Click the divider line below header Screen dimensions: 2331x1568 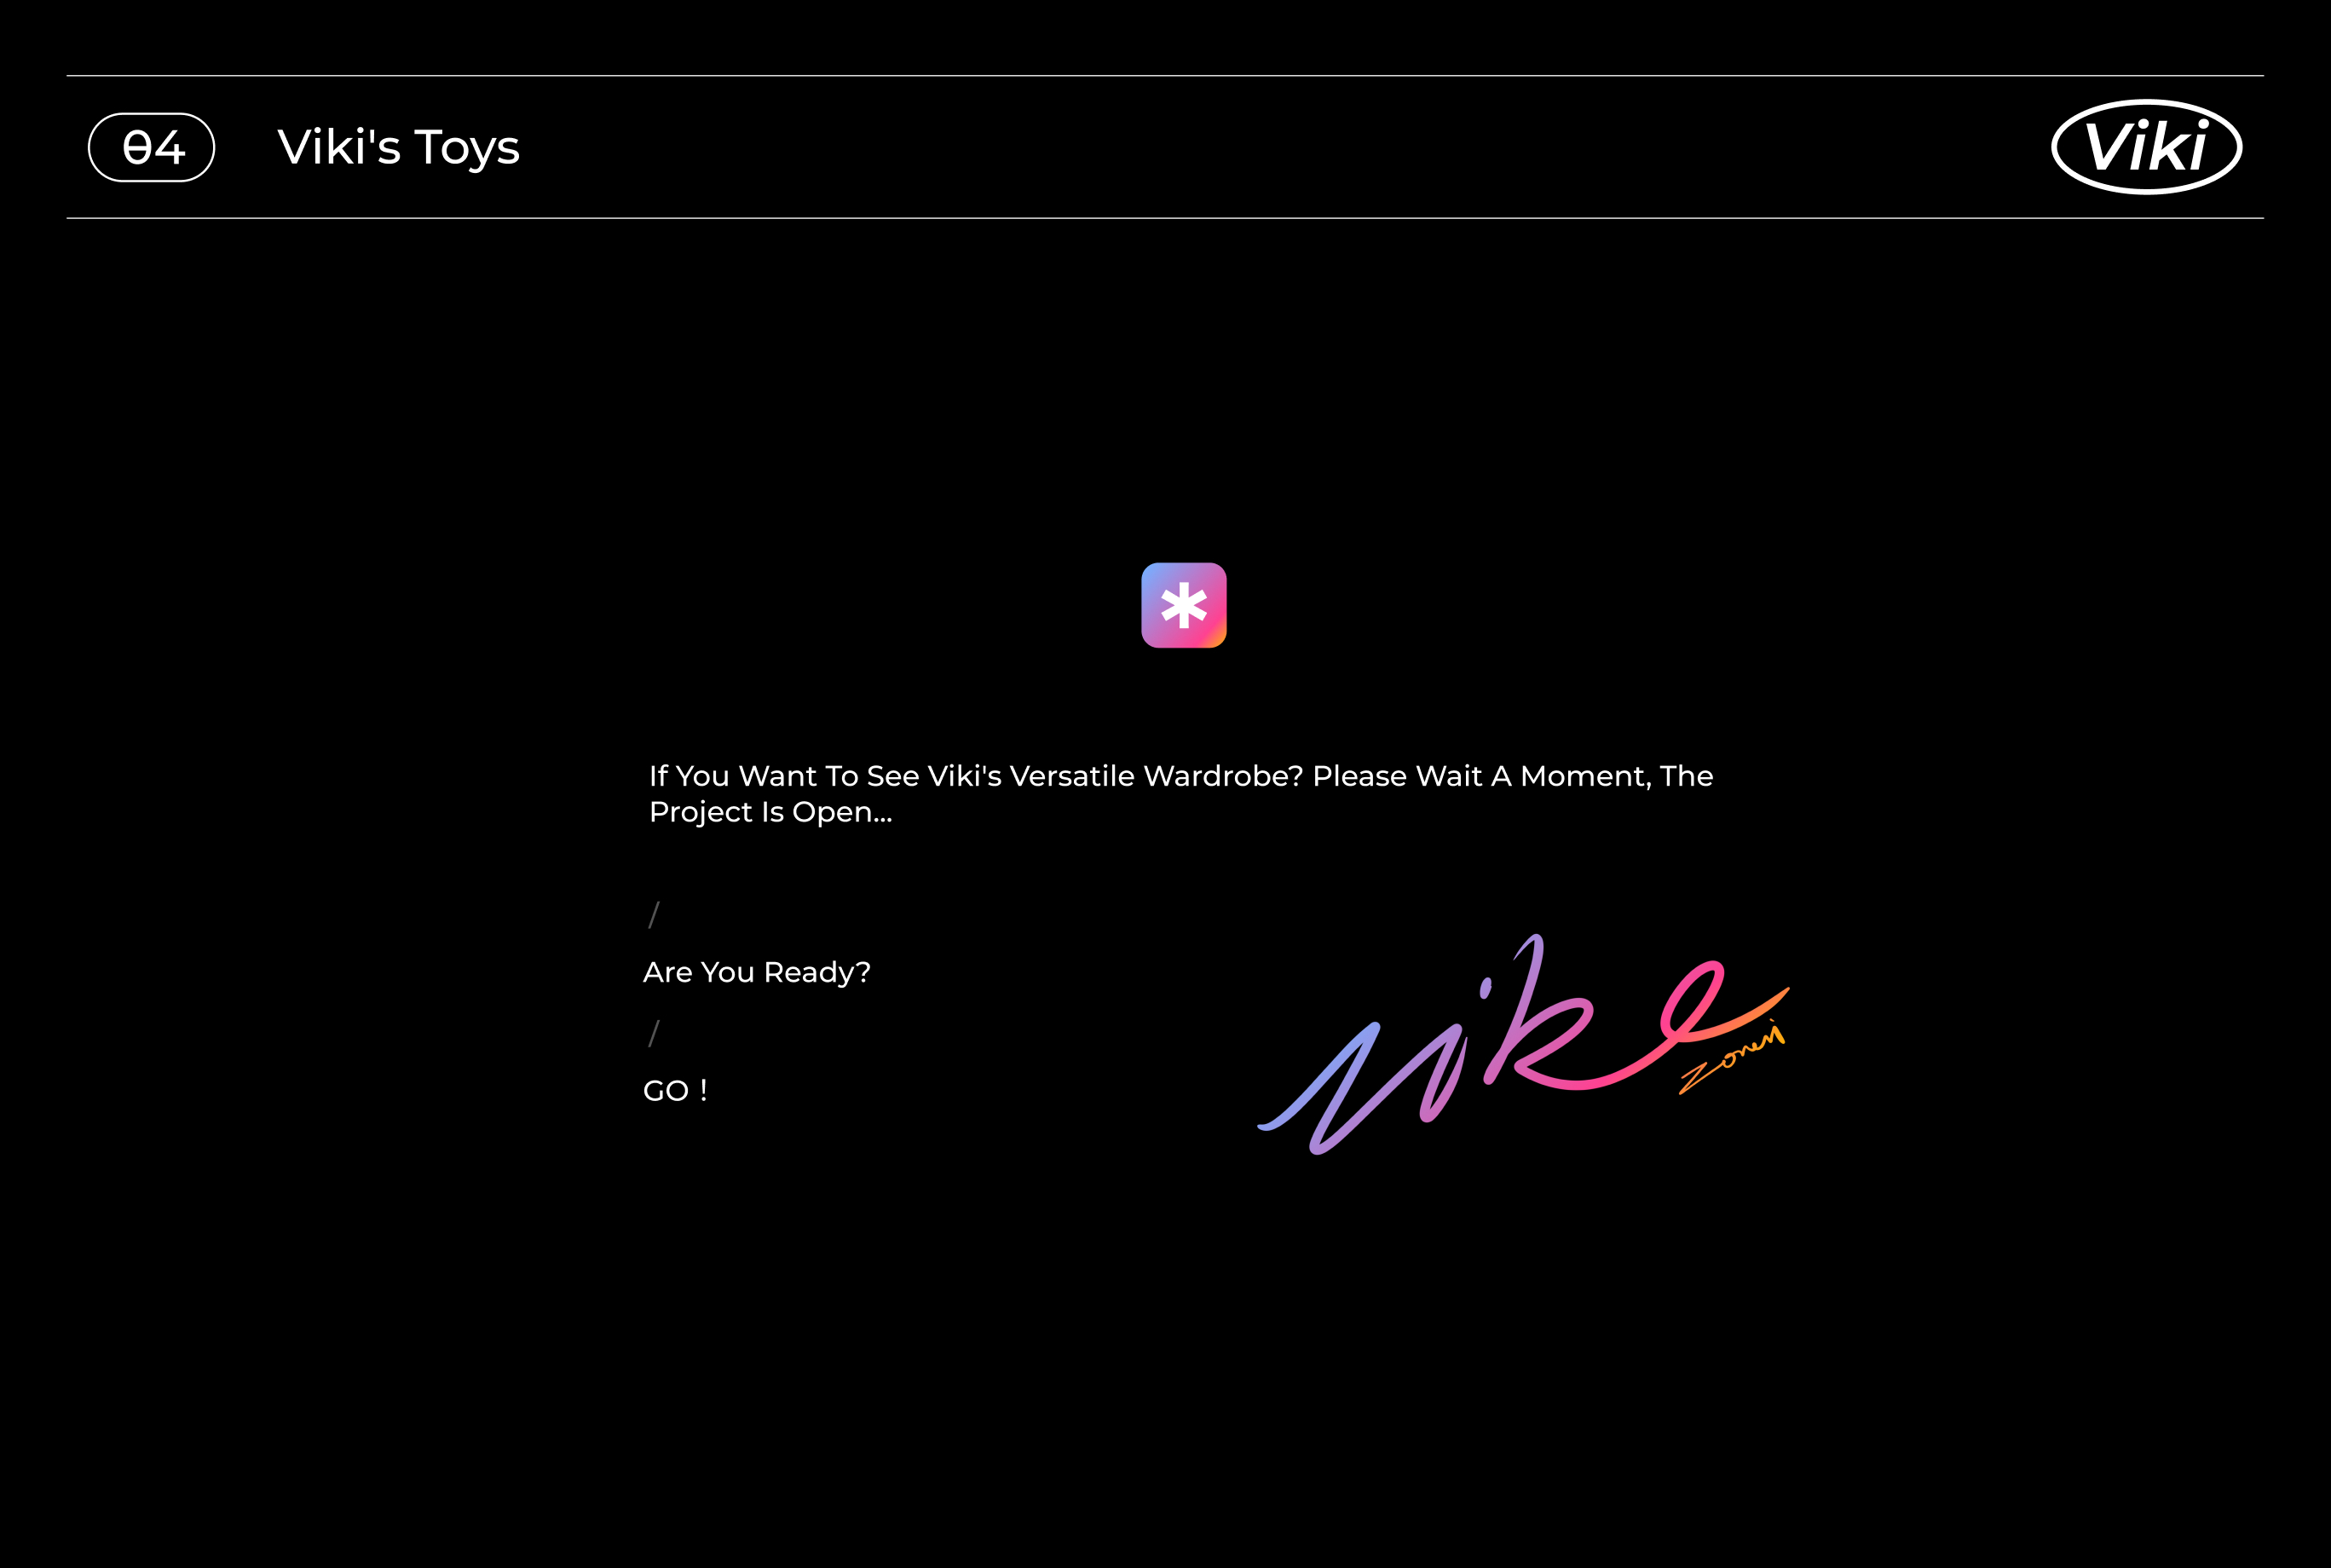tap(1165, 218)
